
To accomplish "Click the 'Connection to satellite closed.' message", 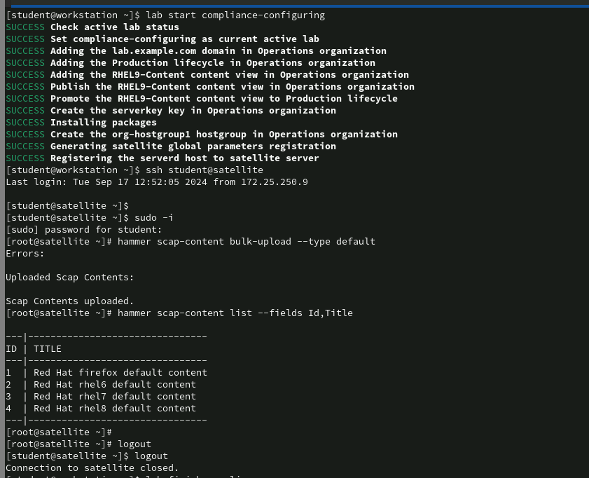I will tap(92, 467).
